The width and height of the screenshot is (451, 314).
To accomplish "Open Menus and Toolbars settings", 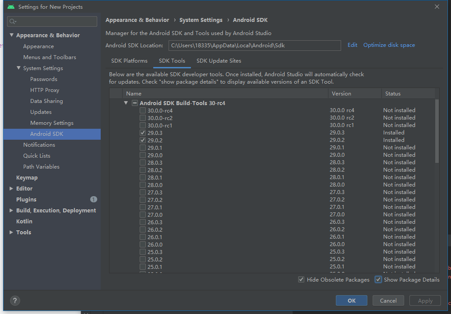I will [x=50, y=57].
